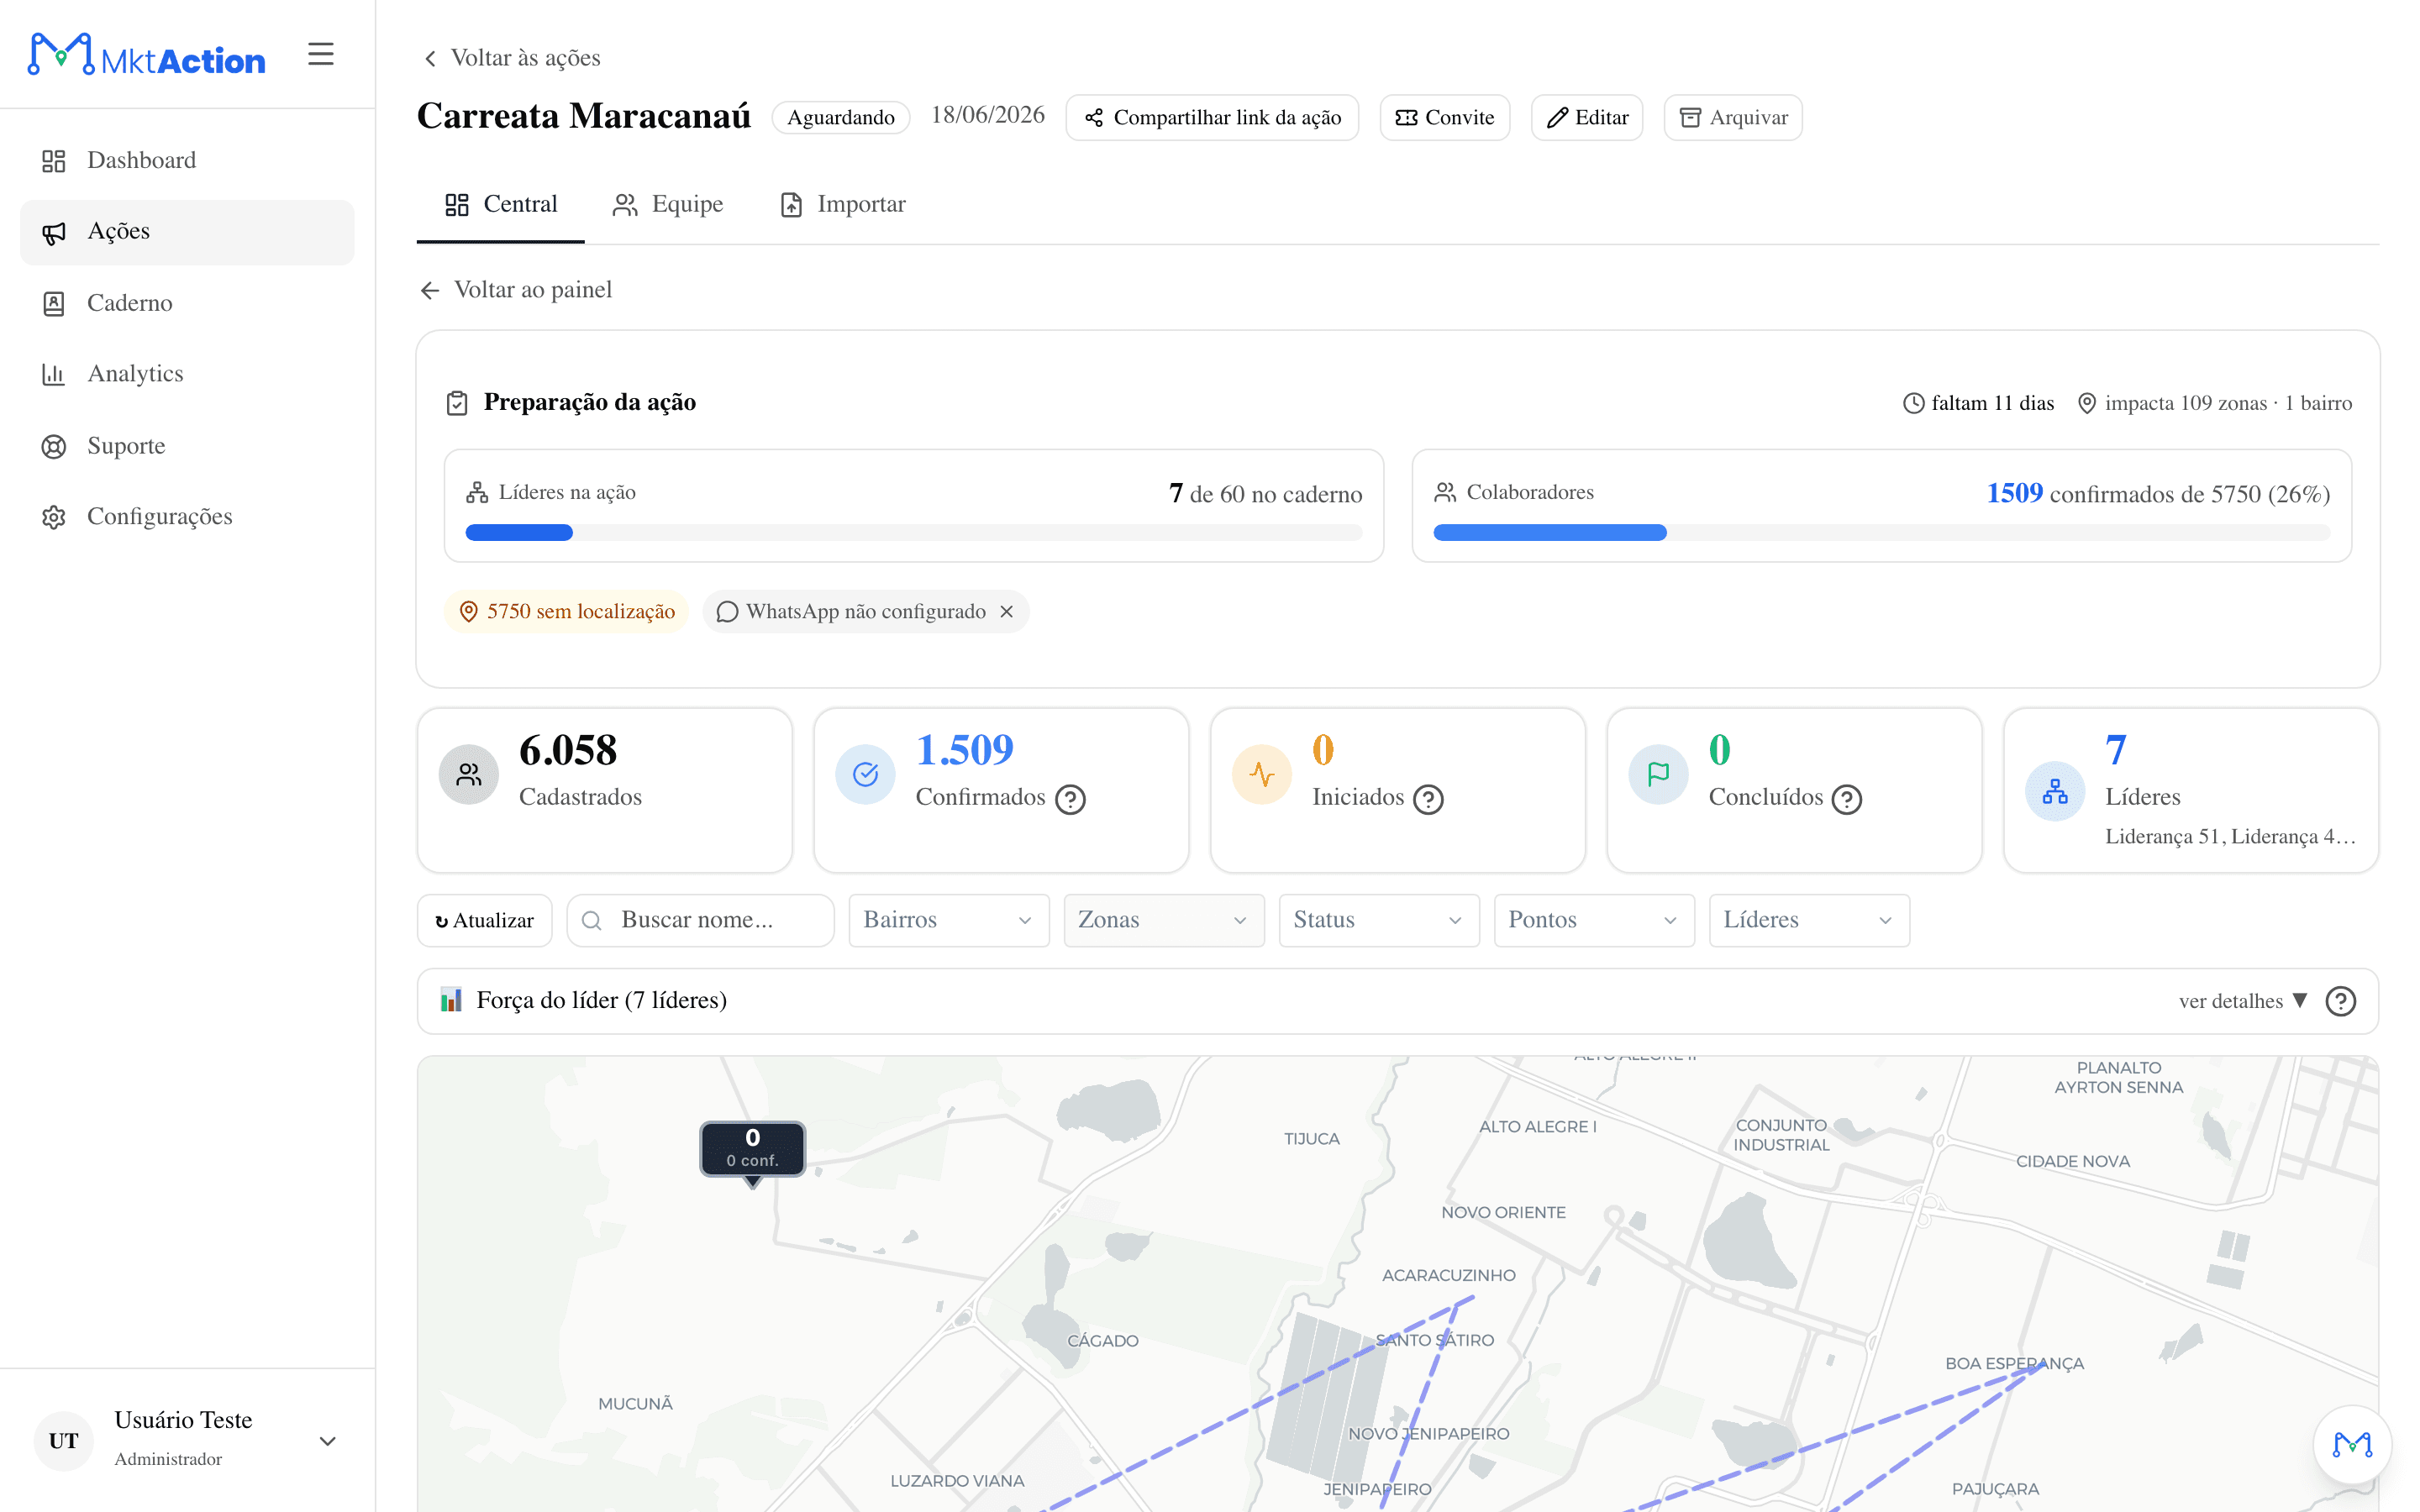Viewport: 2420px width, 1512px height.
Task: Open the Pontos dropdown
Action: click(1593, 920)
